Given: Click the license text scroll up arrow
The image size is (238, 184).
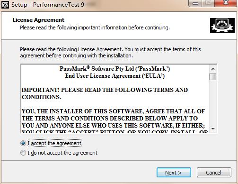Looking at the screenshot, I should pos(213,69).
